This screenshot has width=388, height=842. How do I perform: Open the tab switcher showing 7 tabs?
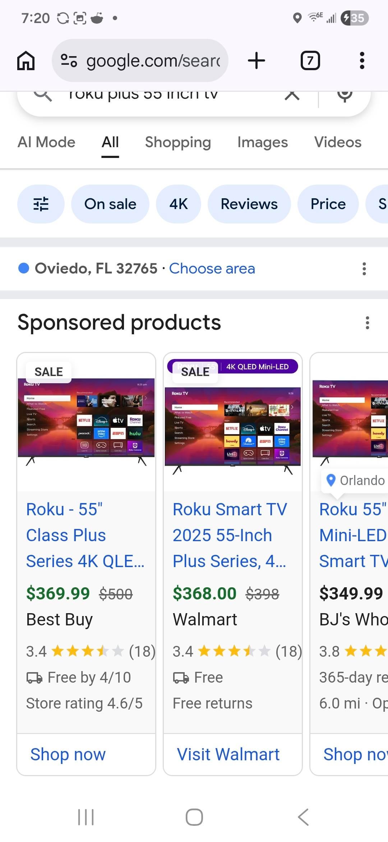coord(310,60)
